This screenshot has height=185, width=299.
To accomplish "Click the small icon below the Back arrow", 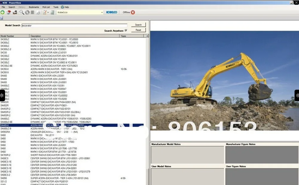I will [1, 18].
